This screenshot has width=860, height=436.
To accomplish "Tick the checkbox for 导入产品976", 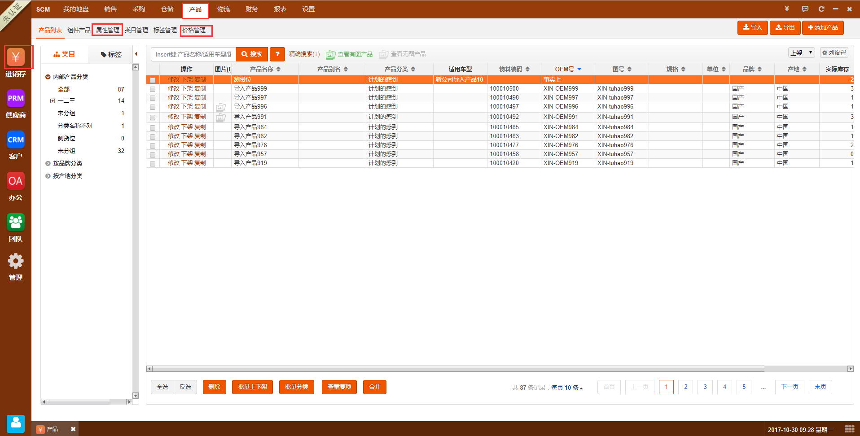I will click(153, 146).
